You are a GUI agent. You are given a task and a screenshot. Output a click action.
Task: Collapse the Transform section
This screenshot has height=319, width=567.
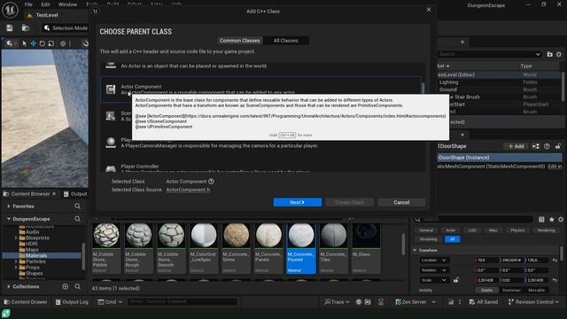(x=415, y=250)
